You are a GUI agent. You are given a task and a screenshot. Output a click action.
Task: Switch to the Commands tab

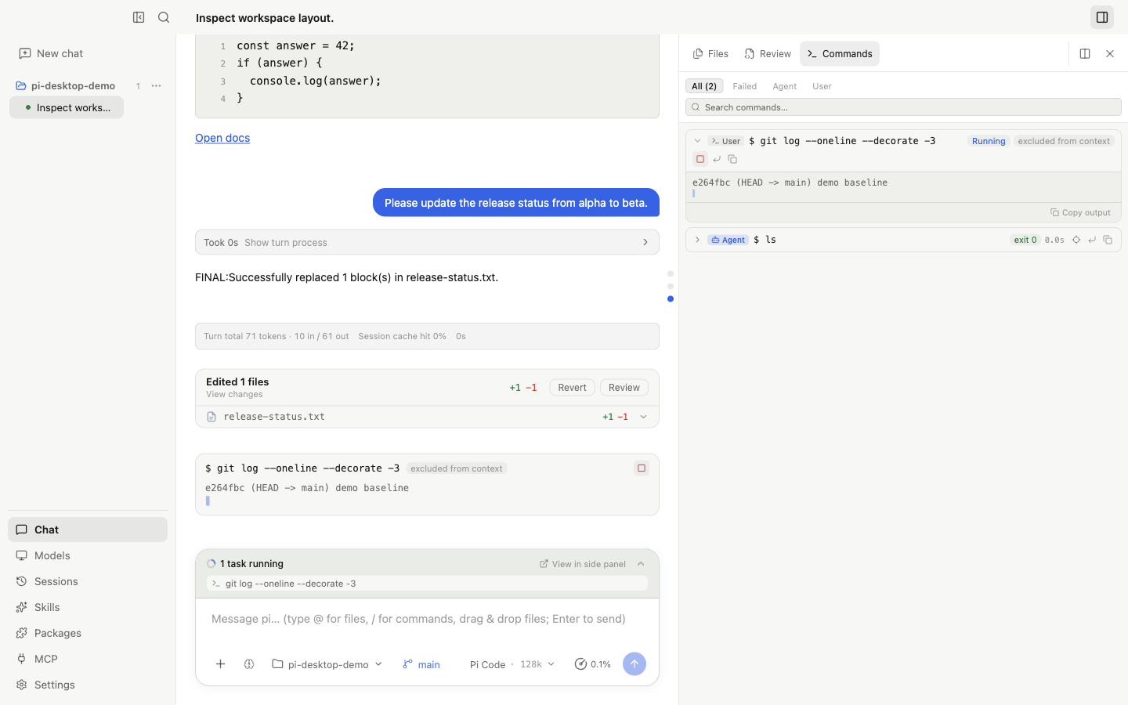[840, 54]
